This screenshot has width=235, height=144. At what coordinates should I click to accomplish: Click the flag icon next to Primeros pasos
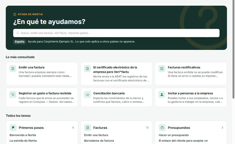13,128
